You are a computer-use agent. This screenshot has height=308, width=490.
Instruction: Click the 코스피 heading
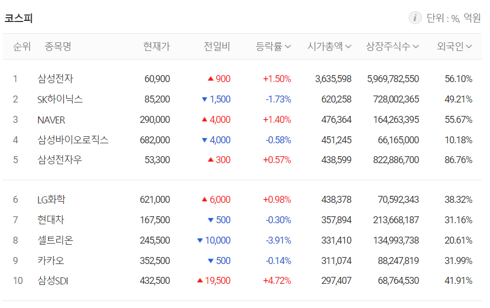(18, 18)
